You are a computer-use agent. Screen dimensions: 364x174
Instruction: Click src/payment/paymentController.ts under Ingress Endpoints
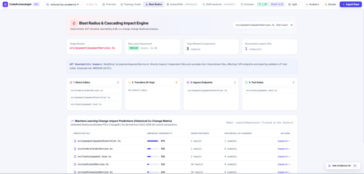211,91
